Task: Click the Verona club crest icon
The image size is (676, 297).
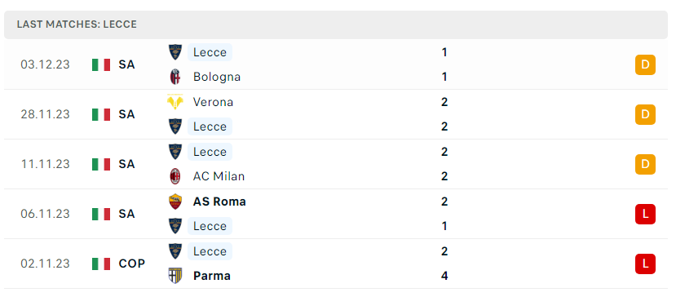Action: 175,102
